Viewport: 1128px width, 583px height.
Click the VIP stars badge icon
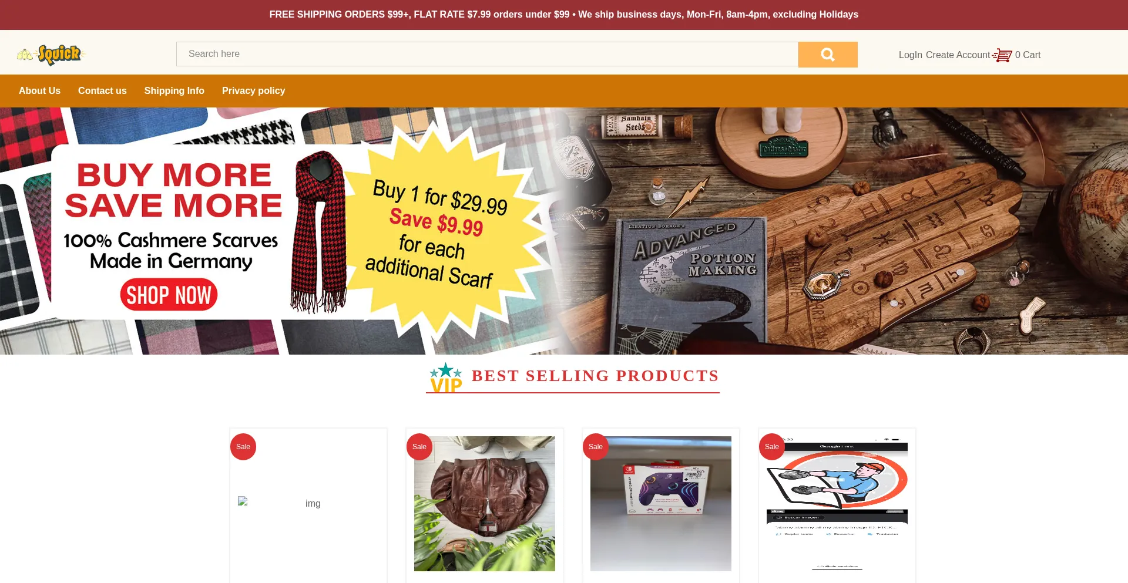[446, 378]
